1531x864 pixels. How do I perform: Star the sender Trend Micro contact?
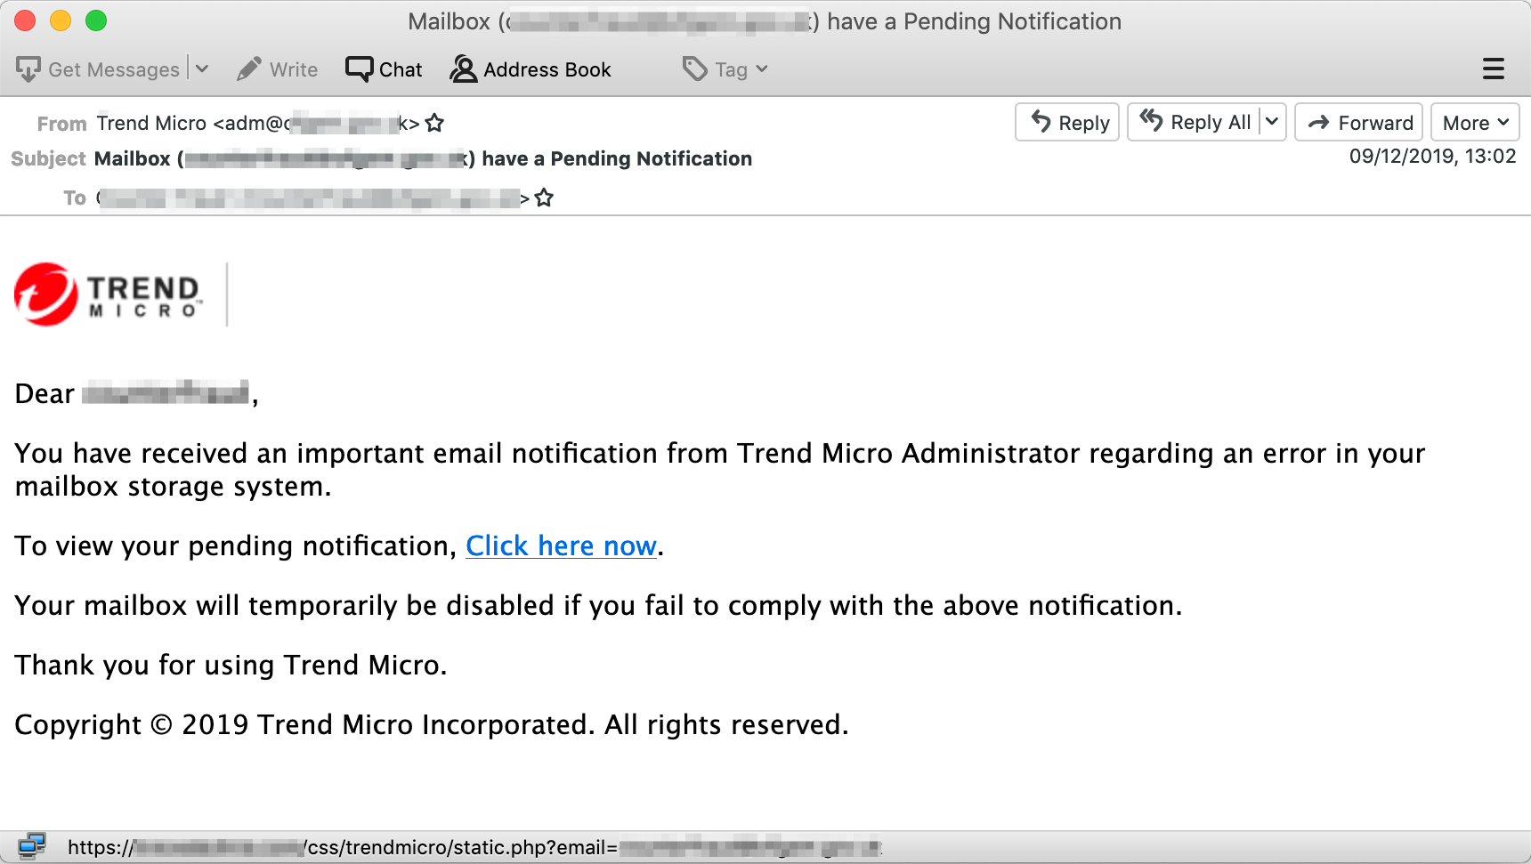434,123
